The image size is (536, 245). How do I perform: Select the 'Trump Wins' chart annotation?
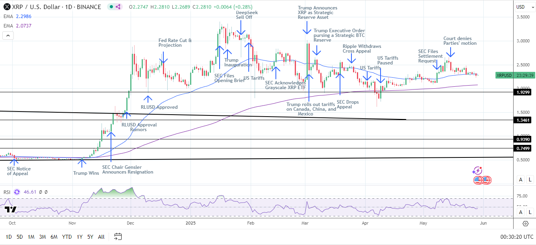pyautogui.click(x=86, y=173)
